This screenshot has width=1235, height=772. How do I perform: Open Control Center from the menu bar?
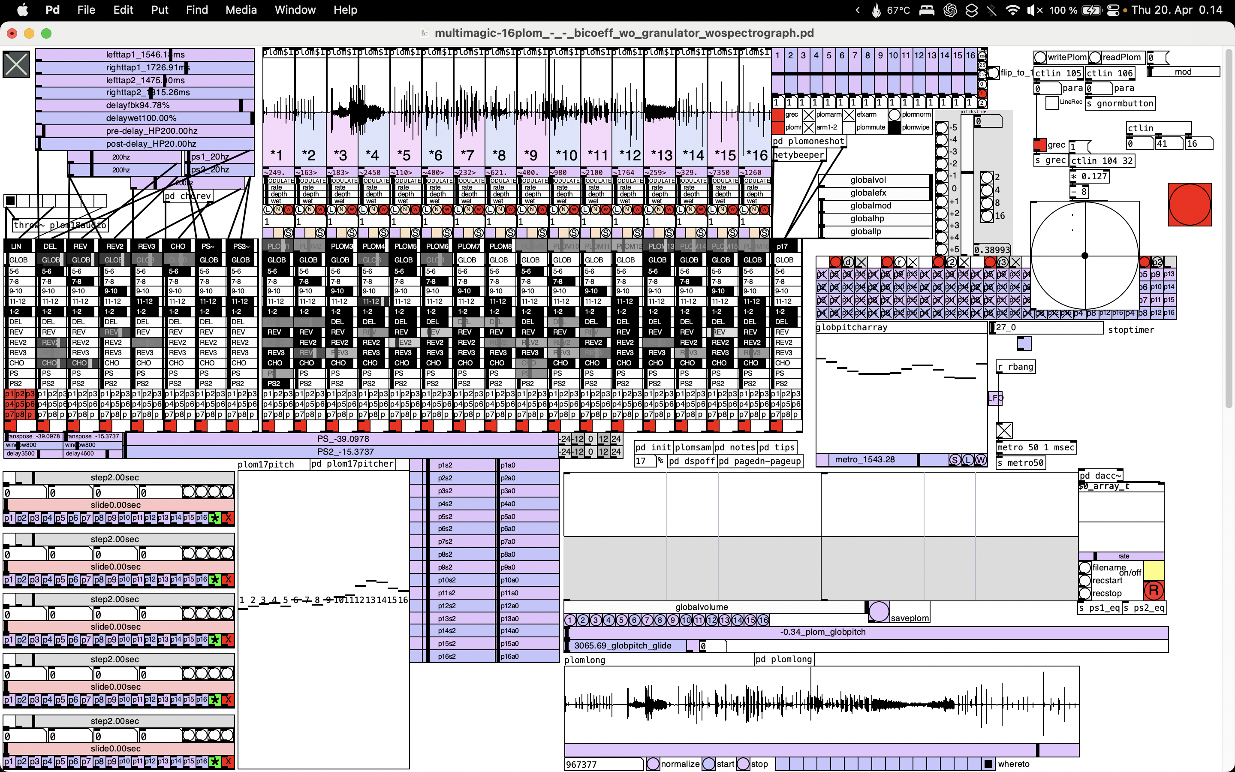point(1112,10)
